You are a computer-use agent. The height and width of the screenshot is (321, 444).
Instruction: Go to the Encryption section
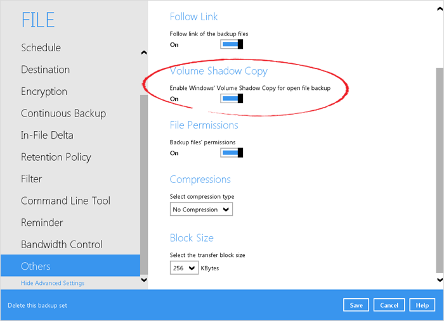(44, 92)
